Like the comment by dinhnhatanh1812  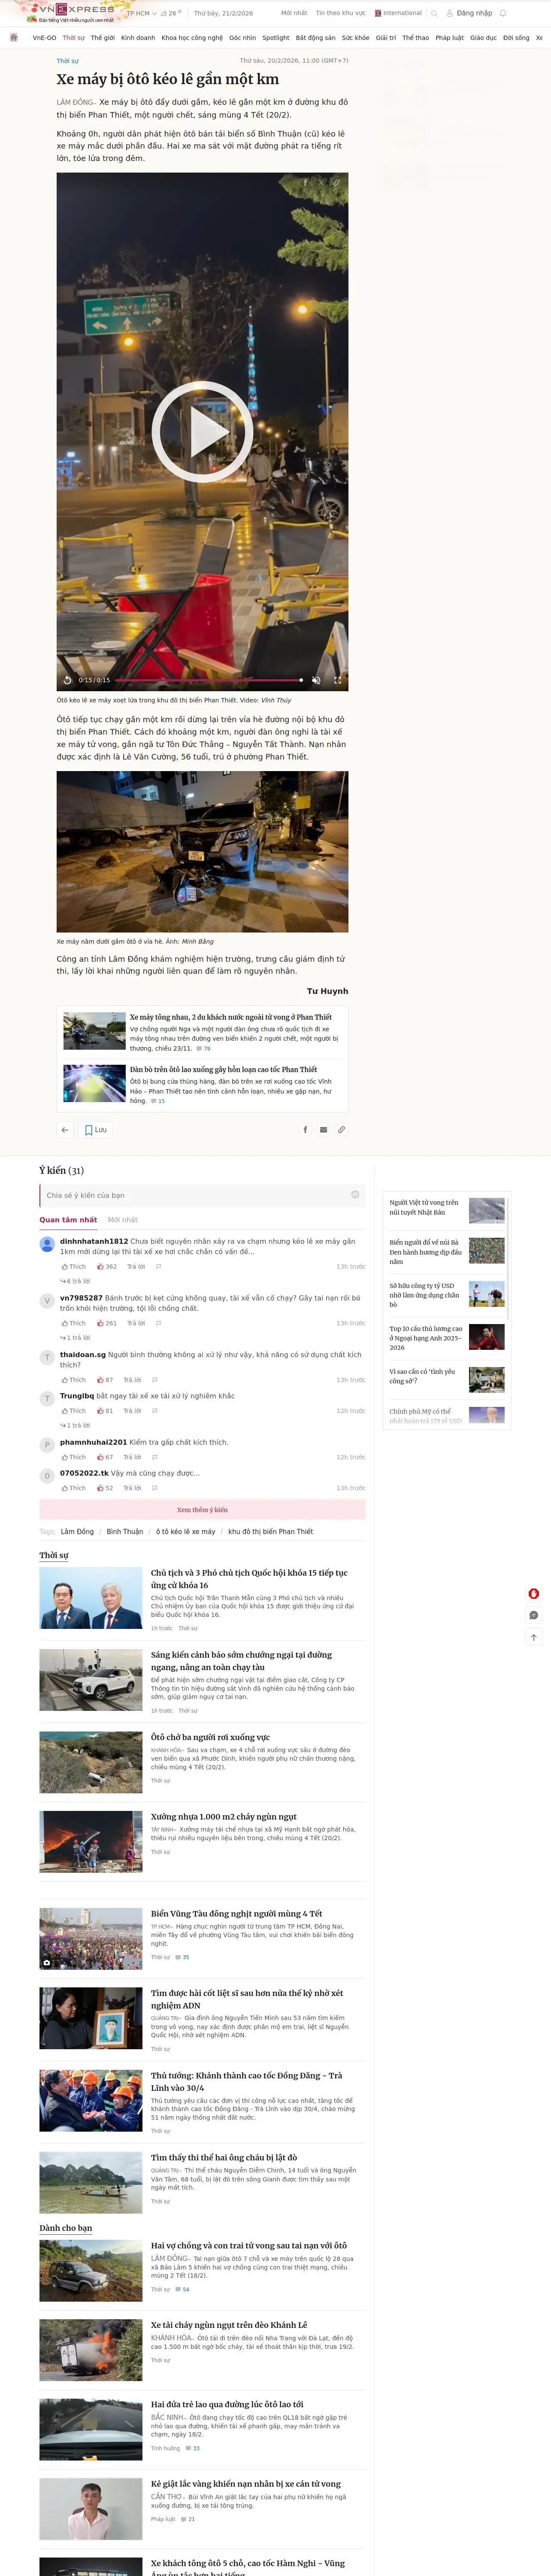point(74,1267)
